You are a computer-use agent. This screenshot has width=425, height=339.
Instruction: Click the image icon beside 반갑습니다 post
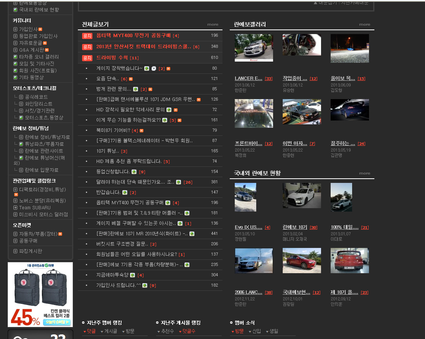click(125, 192)
